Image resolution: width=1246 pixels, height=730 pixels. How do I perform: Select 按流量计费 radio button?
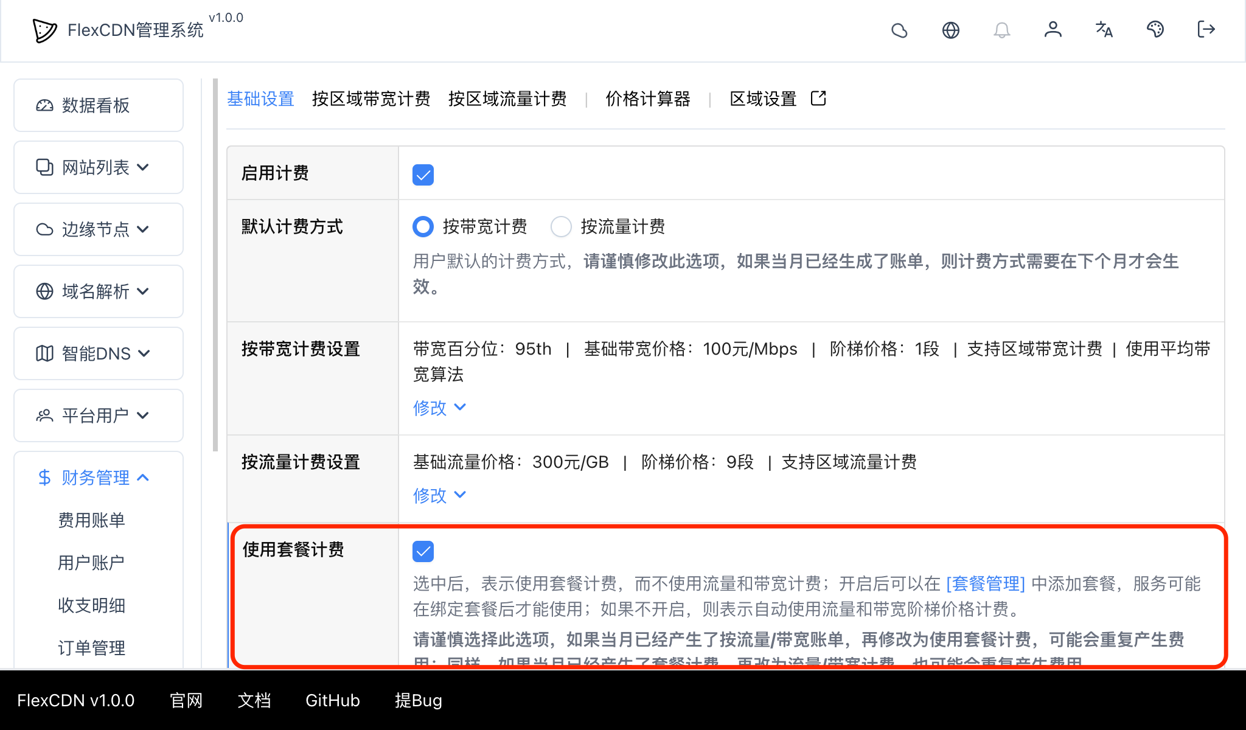(x=562, y=226)
